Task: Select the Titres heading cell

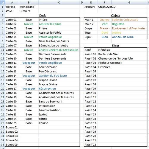Action: (116, 46)
